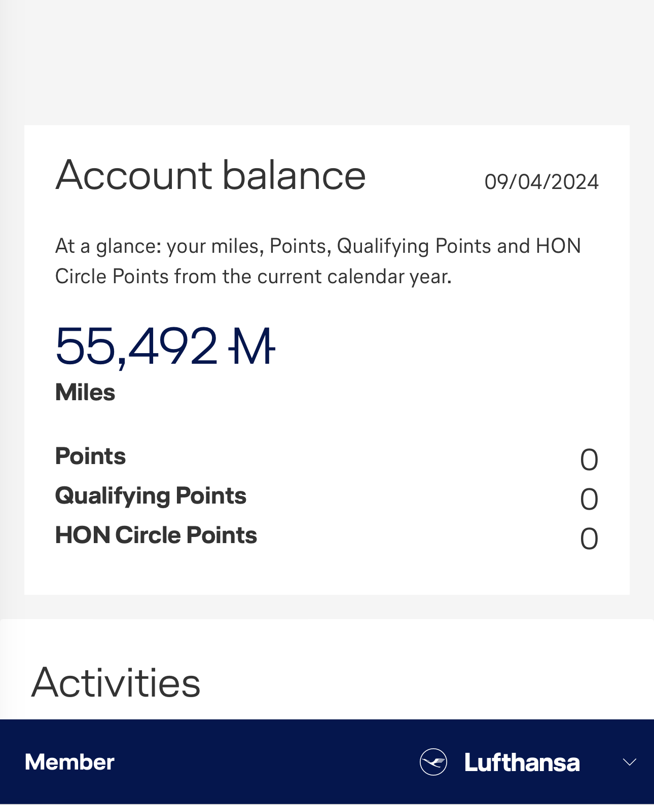Tap the Member status label
The width and height of the screenshot is (654, 805).
69,762
